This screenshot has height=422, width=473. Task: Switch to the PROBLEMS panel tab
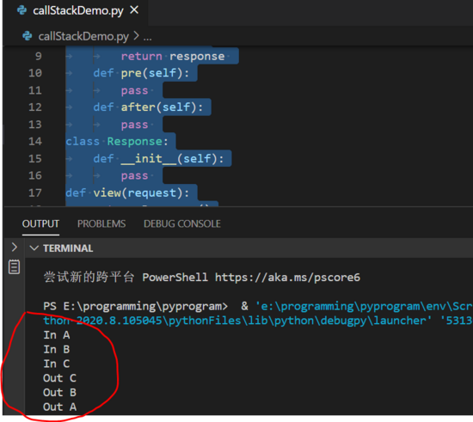(101, 224)
